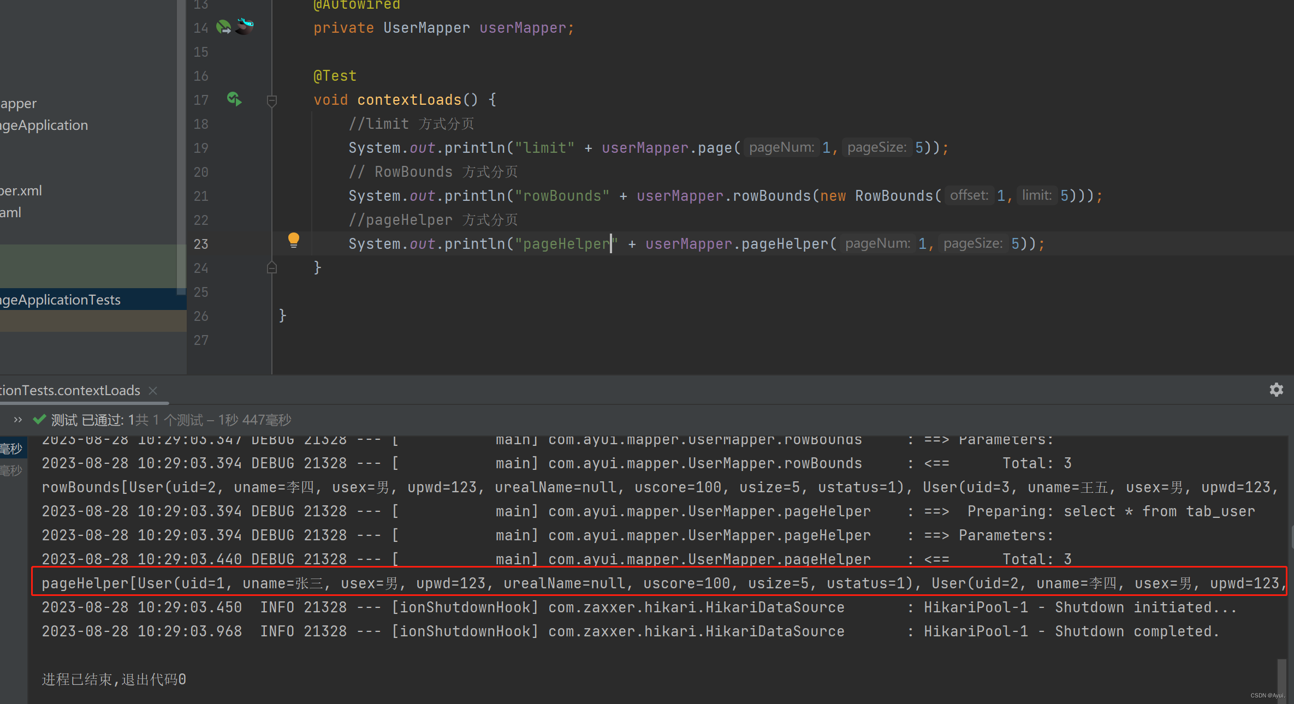Viewport: 1294px width, 704px height.
Task: Click the RowBounds constructor call on line 21
Action: coord(894,196)
